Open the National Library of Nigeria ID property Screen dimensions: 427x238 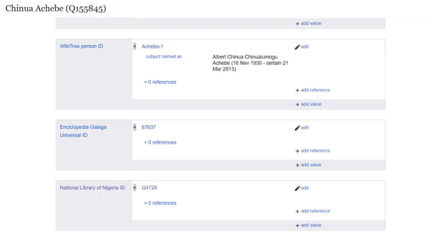[x=92, y=188]
